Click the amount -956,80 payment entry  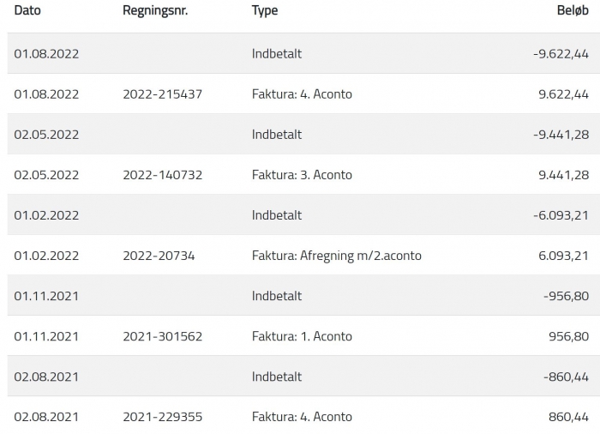(566, 296)
